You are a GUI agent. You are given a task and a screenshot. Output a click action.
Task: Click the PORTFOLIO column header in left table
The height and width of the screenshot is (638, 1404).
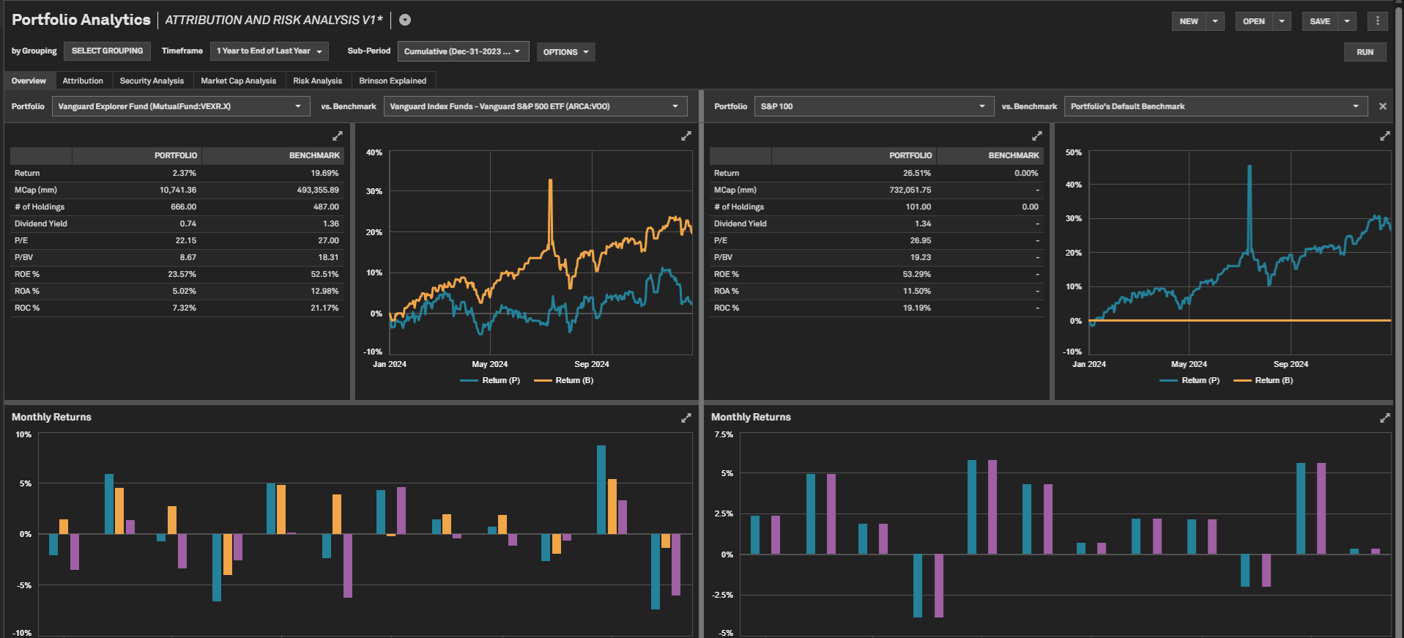(137, 155)
